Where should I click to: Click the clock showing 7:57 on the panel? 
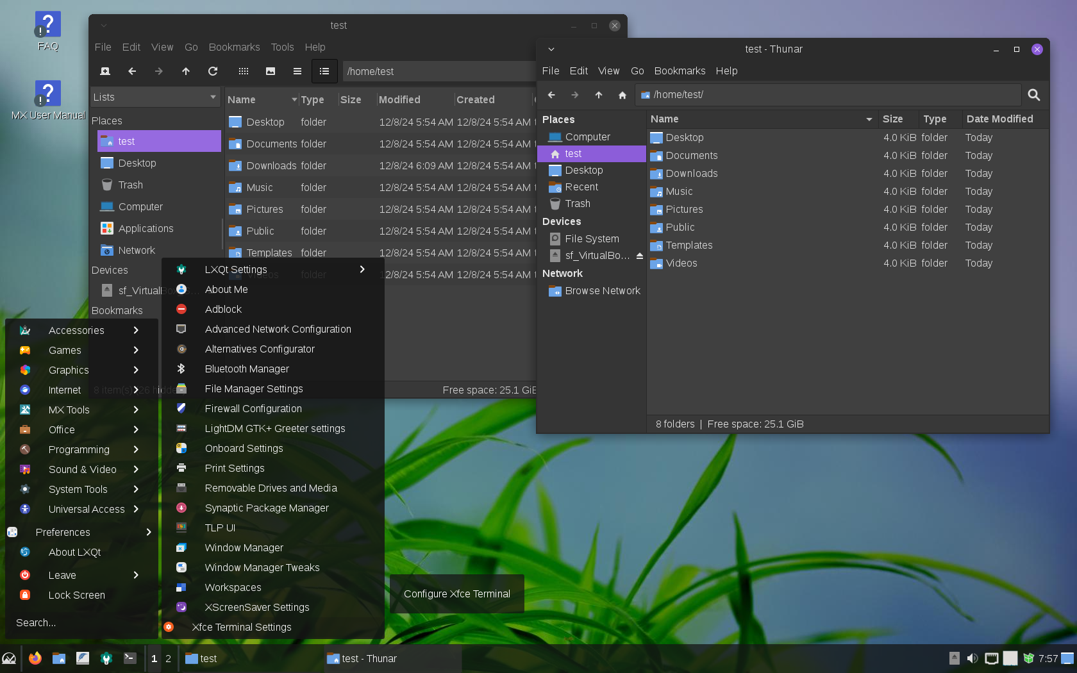tap(1048, 658)
